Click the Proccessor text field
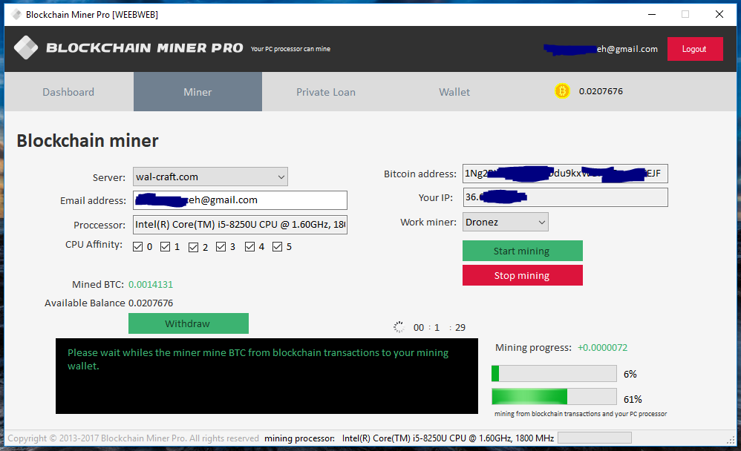 point(240,224)
